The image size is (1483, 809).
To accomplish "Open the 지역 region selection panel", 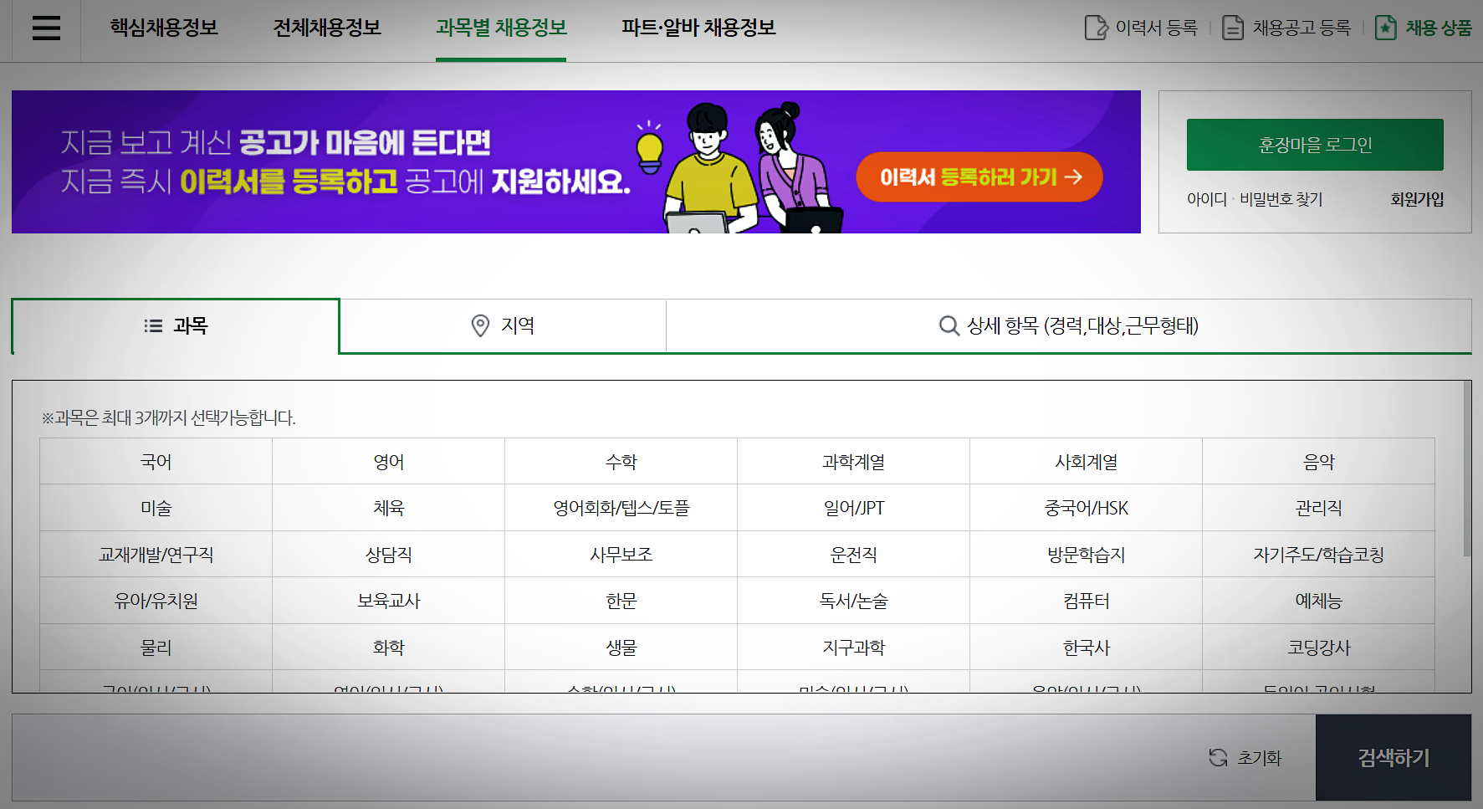I will [501, 326].
